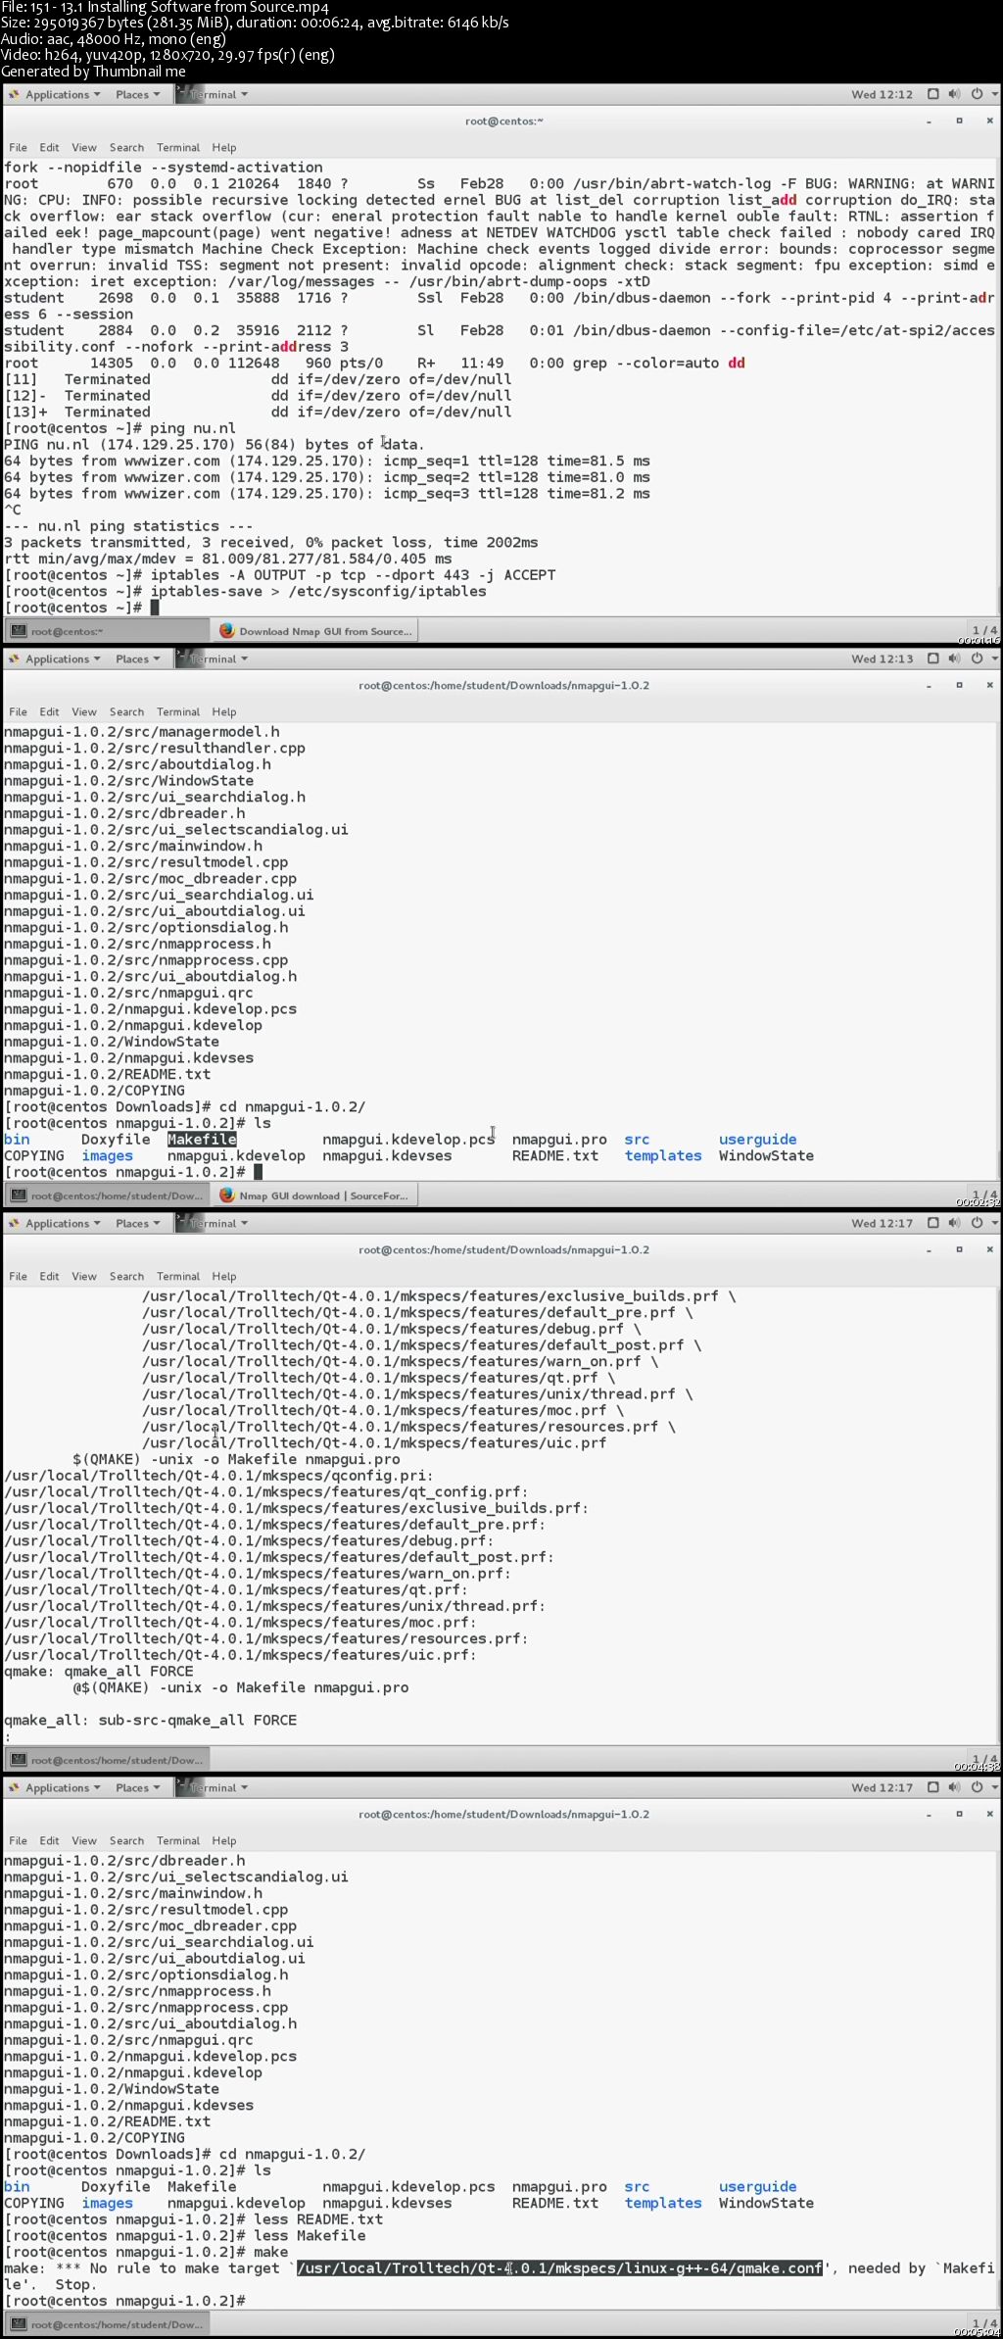Click terminal taskbar button in the 12:13 frame
The height and width of the screenshot is (2339, 1003).
pos(108,1195)
